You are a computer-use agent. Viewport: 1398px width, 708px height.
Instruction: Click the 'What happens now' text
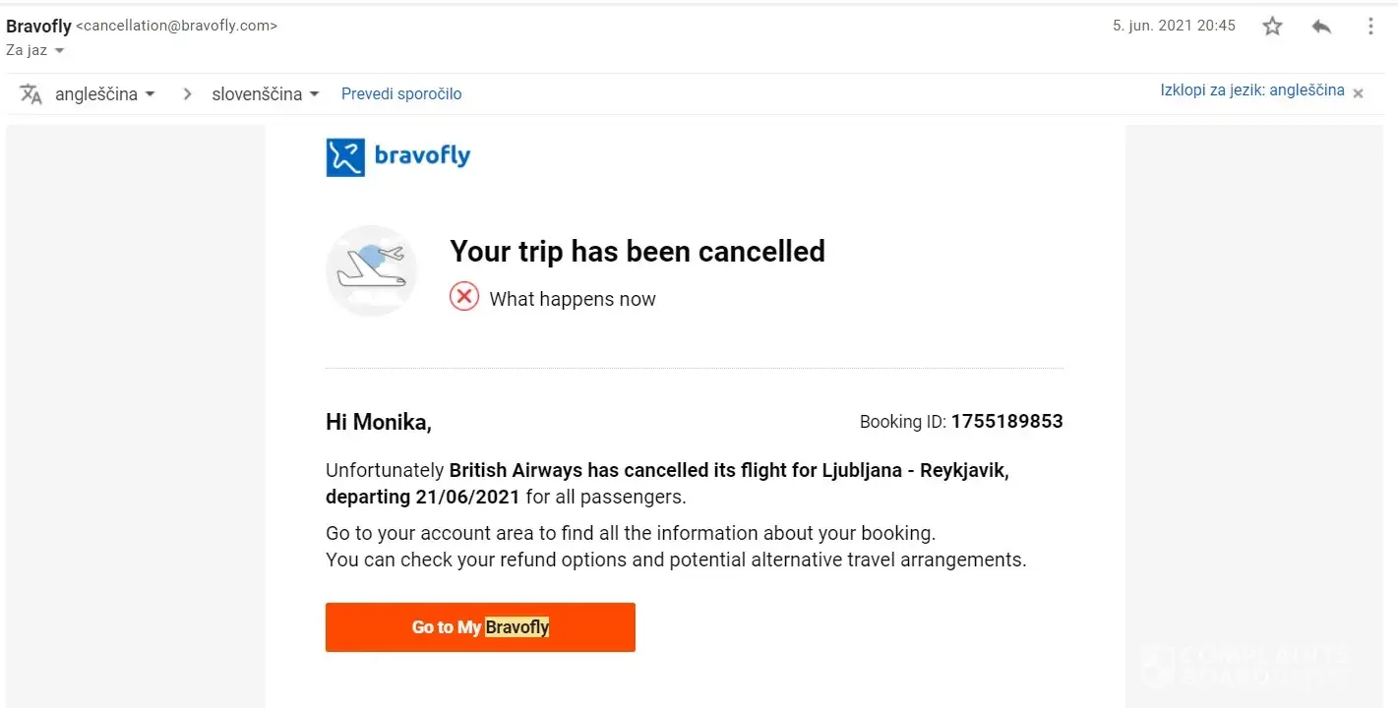[573, 299]
